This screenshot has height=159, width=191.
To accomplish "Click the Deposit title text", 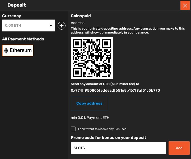I will pyautogui.click(x=17, y=5).
